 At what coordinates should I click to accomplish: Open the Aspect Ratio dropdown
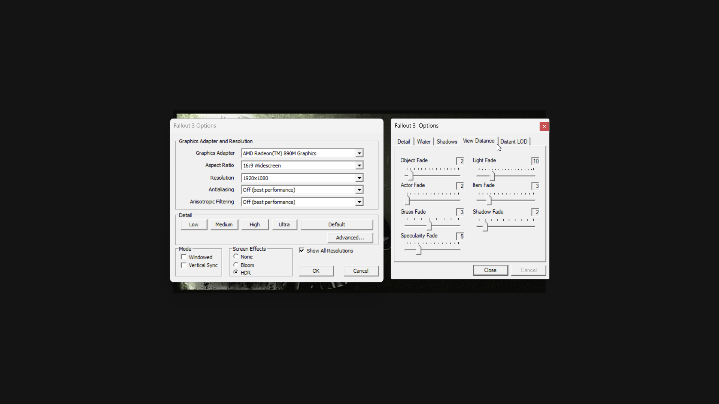click(x=358, y=165)
